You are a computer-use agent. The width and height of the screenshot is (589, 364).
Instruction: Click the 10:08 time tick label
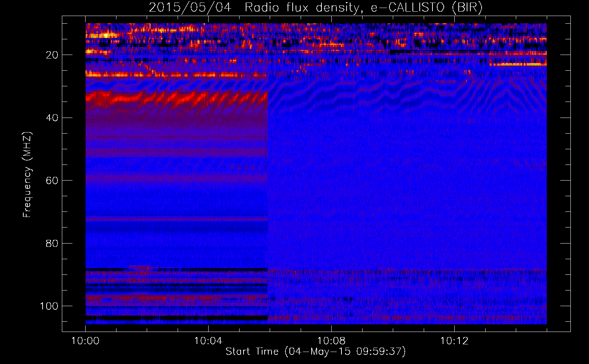pos(331,341)
